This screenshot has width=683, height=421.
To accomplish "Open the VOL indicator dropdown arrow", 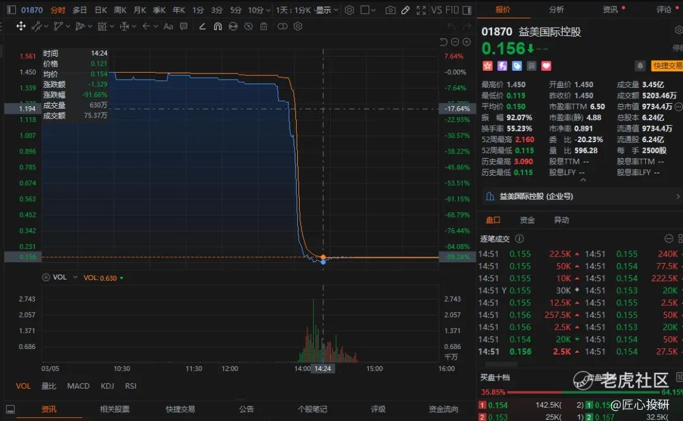I will [75, 277].
